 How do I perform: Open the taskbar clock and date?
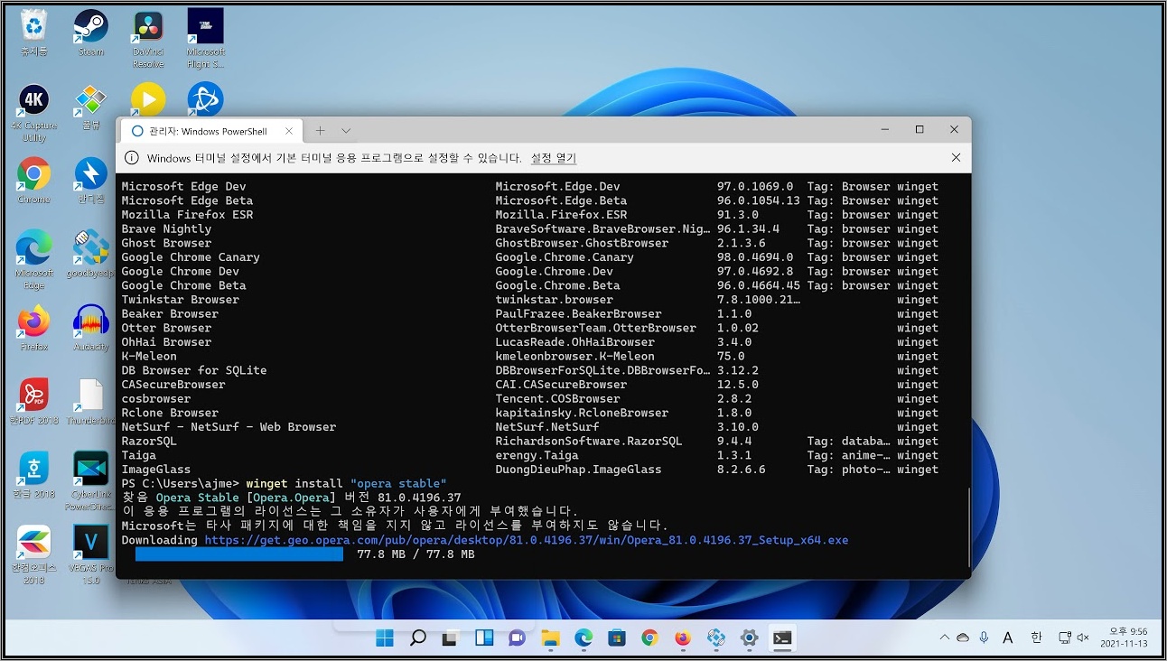click(1124, 638)
